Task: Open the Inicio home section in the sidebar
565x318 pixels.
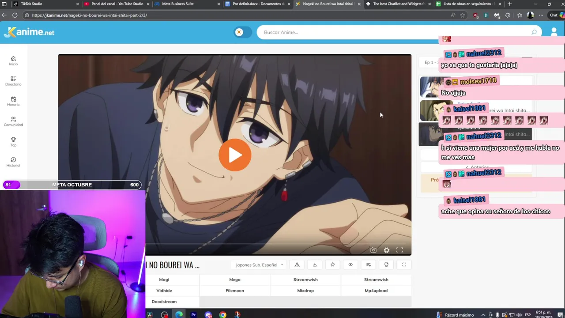Action: pos(13,61)
